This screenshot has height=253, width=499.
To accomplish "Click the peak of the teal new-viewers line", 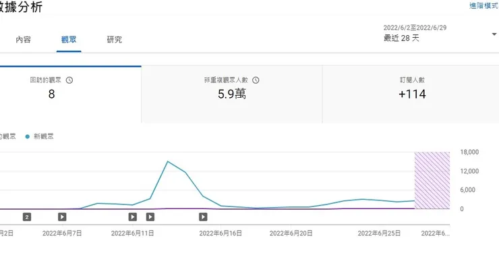I will coord(168,161).
